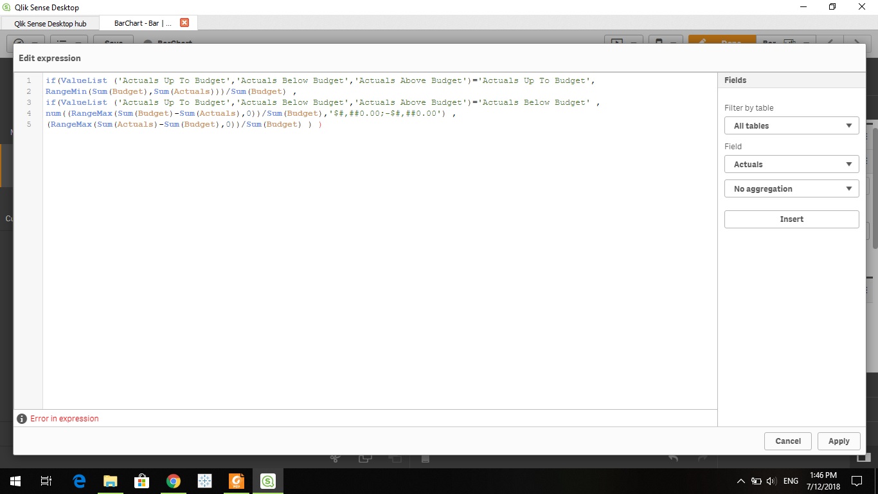Open the Microsoft Store taskbar icon
This screenshot has height=494, width=878.
(x=141, y=481)
